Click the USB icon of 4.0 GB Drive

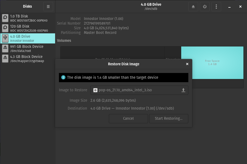[x=5, y=38]
